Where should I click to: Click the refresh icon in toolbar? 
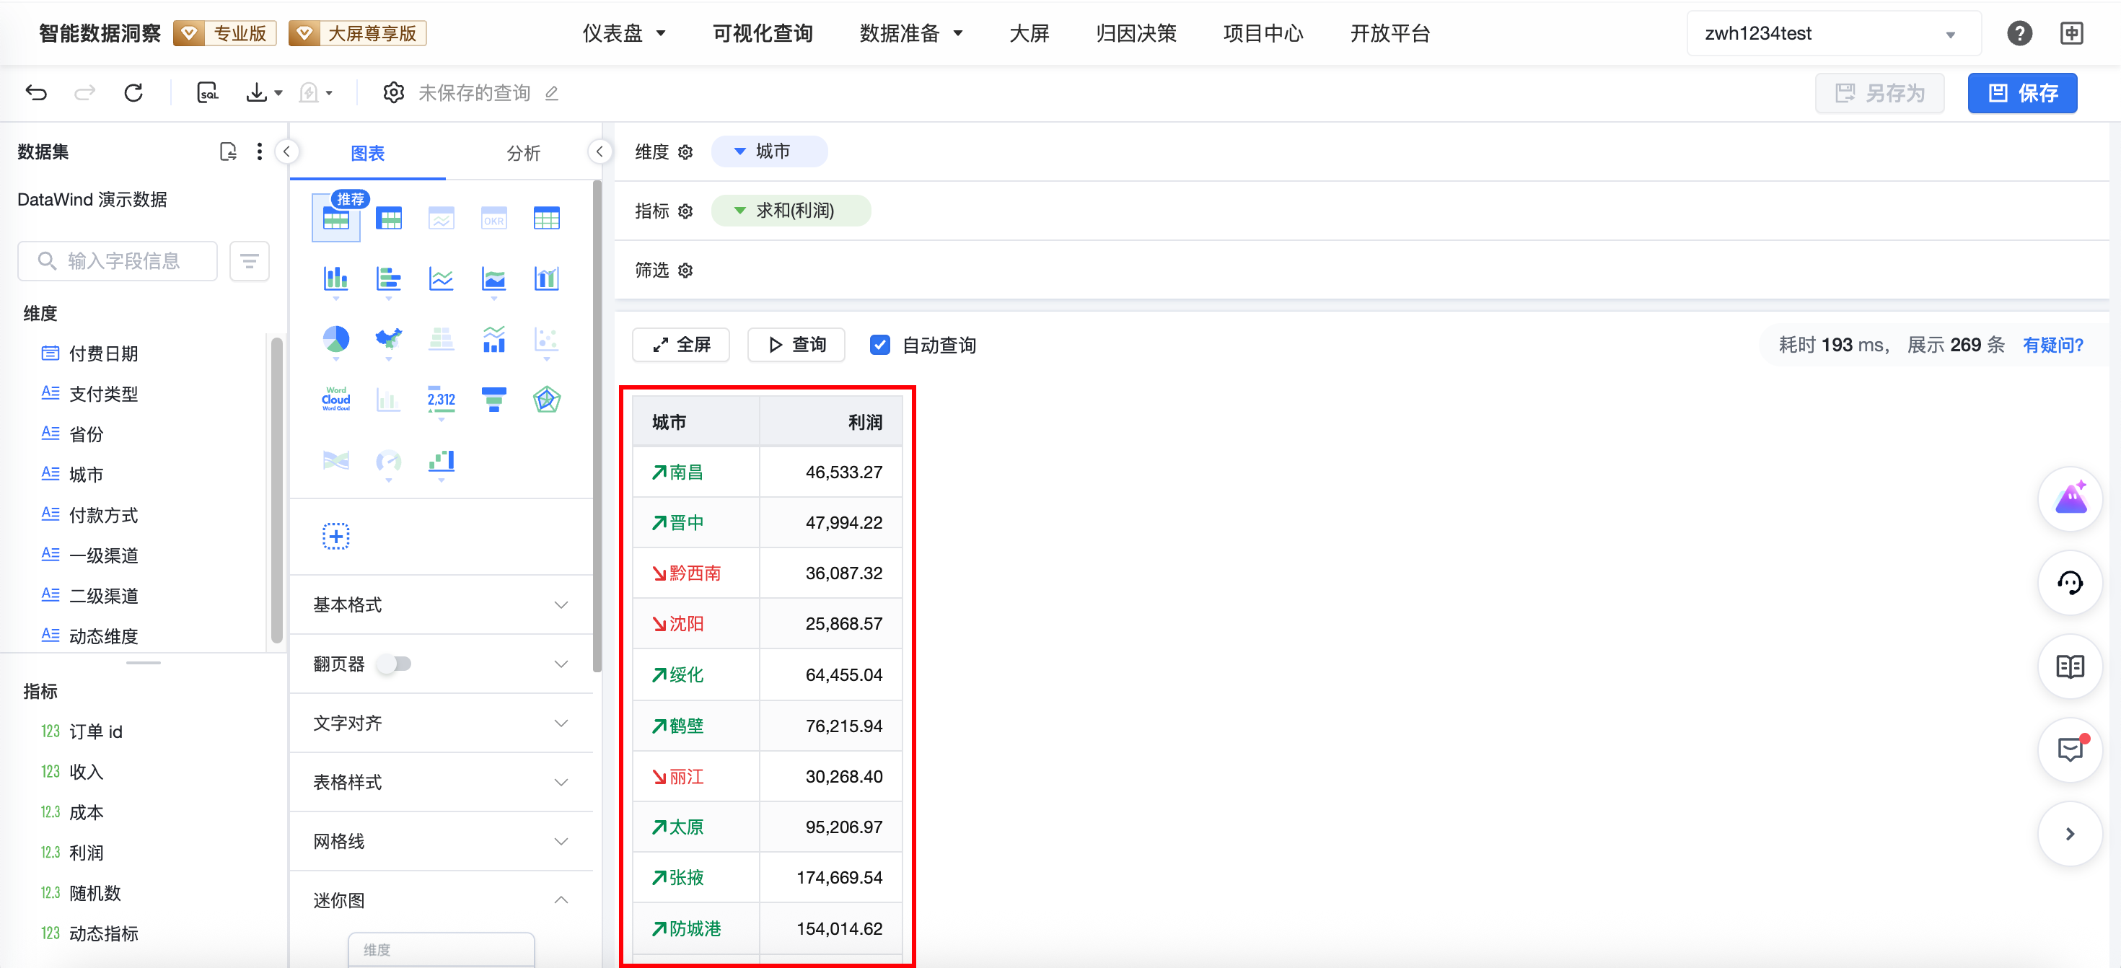tap(133, 92)
